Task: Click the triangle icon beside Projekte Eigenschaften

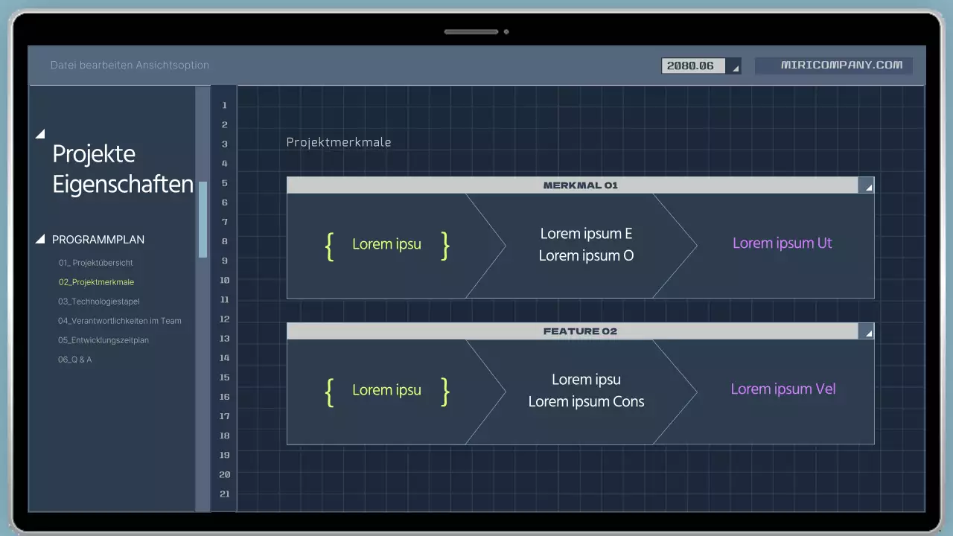Action: 40,134
